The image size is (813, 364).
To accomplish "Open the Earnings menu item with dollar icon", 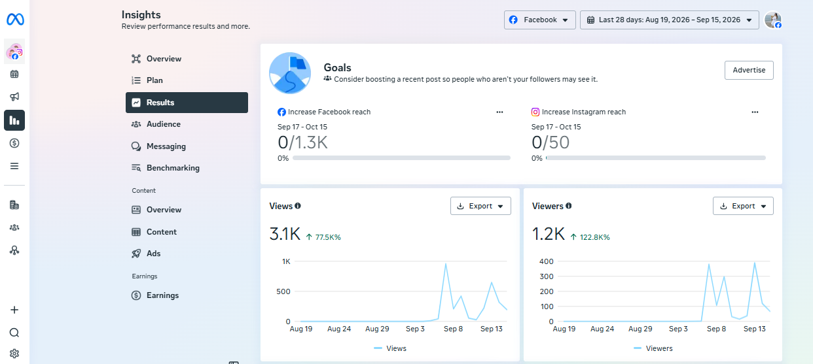I will click(x=187, y=295).
